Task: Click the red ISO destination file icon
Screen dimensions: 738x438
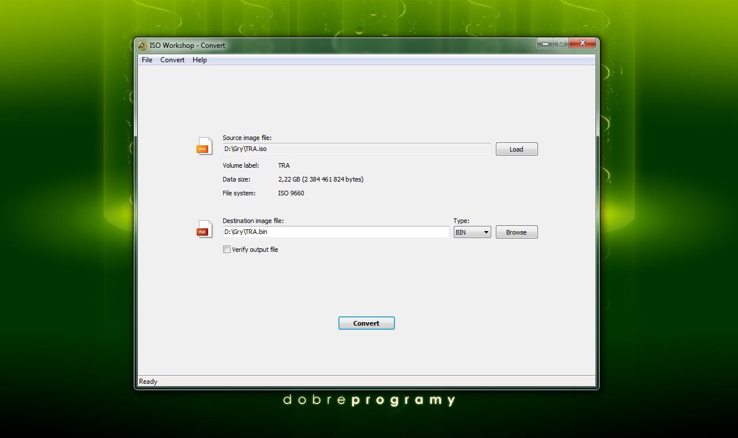Action: click(x=204, y=229)
